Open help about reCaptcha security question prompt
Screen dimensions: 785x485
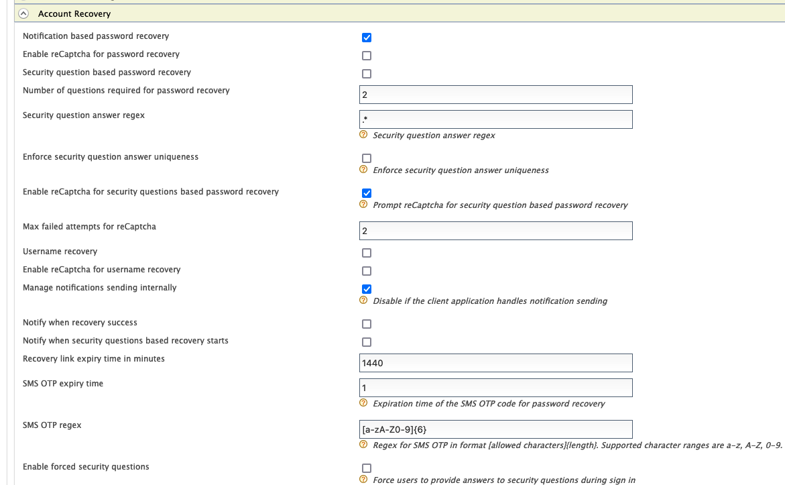362,205
